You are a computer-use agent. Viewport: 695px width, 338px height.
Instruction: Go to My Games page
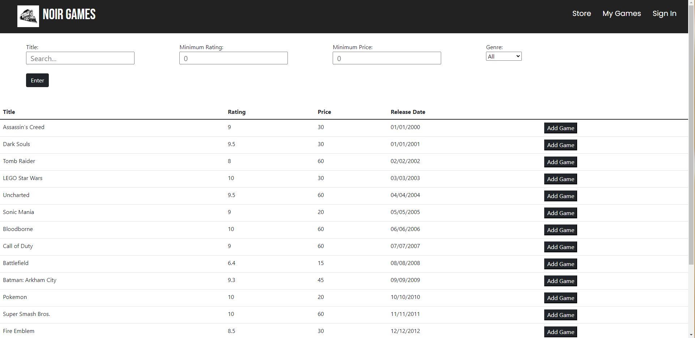[x=622, y=14]
